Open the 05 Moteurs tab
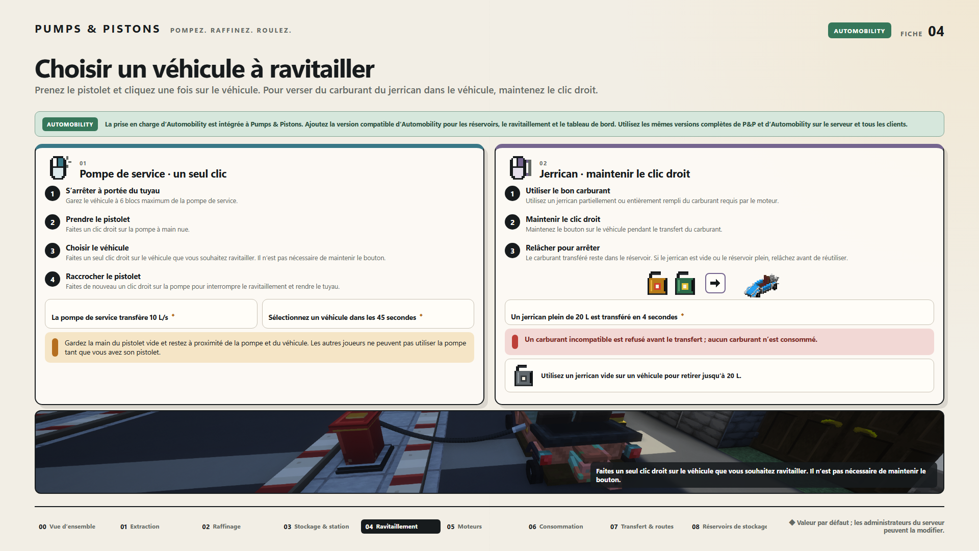The image size is (979, 551). (x=482, y=527)
